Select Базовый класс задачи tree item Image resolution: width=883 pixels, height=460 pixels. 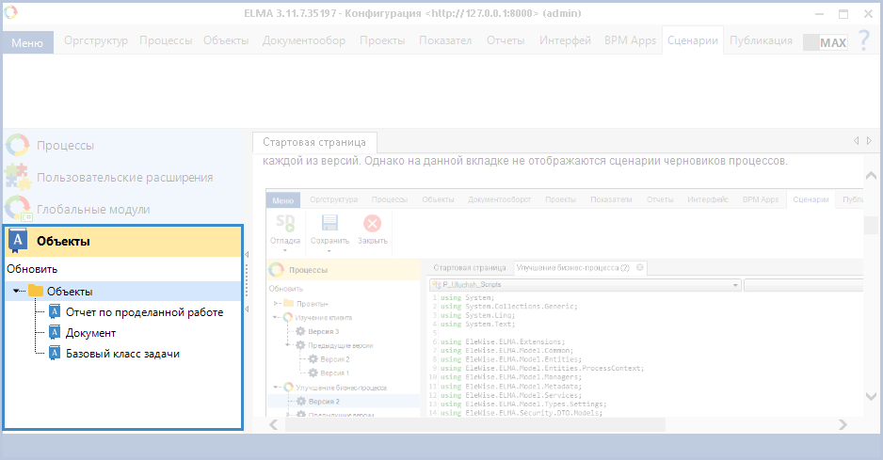121,354
